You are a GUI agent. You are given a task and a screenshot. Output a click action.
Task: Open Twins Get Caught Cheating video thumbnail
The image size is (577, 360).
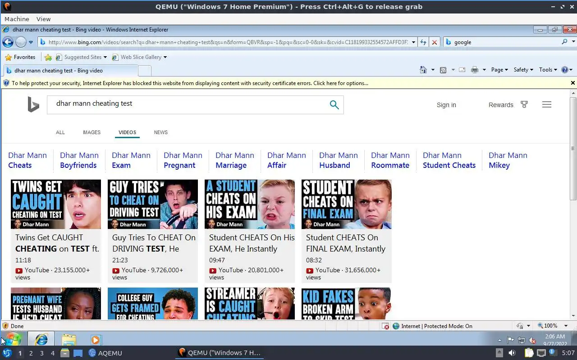56,204
